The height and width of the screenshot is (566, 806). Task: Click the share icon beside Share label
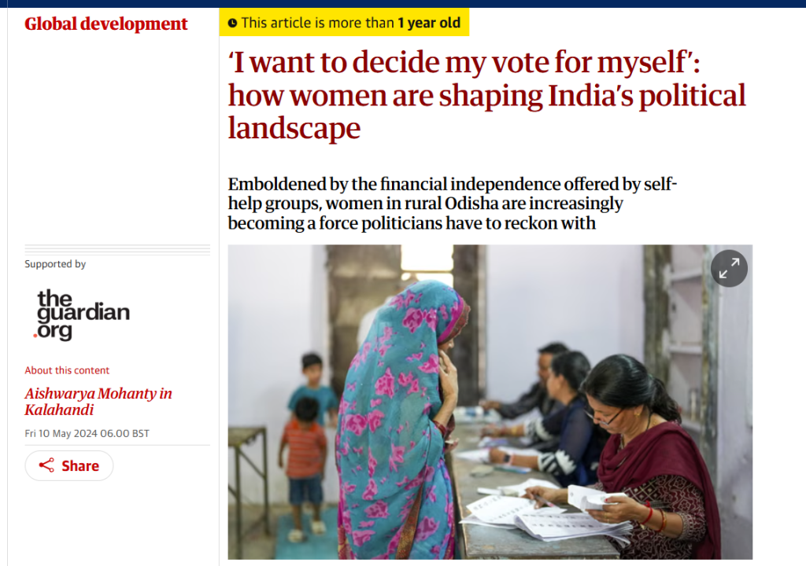coord(47,465)
